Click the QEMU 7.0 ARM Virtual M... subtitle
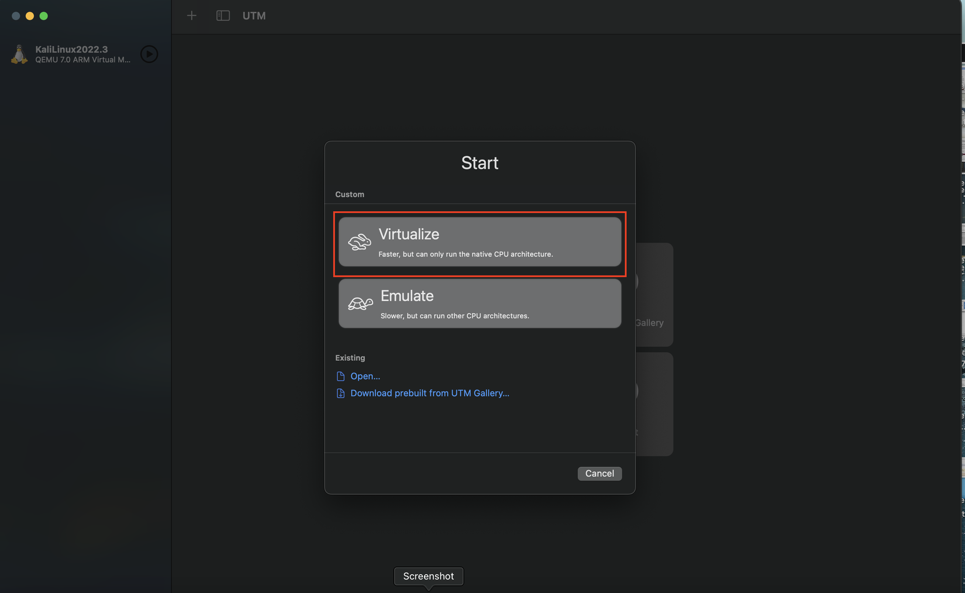The image size is (965, 593). tap(82, 60)
